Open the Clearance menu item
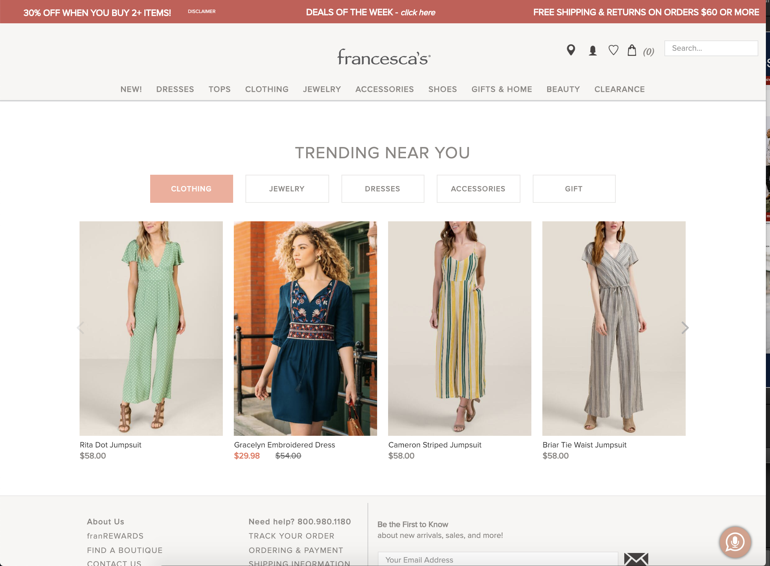The height and width of the screenshot is (566, 770). pyautogui.click(x=619, y=89)
